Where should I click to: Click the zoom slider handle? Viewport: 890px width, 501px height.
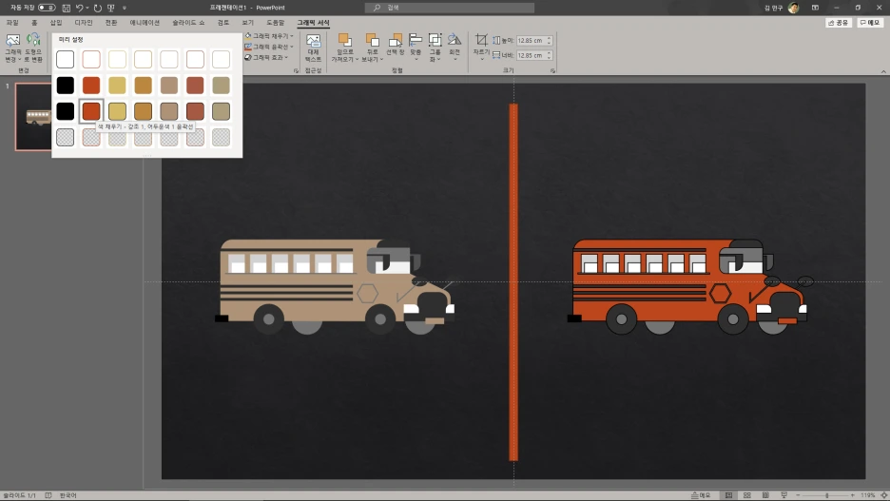click(827, 495)
